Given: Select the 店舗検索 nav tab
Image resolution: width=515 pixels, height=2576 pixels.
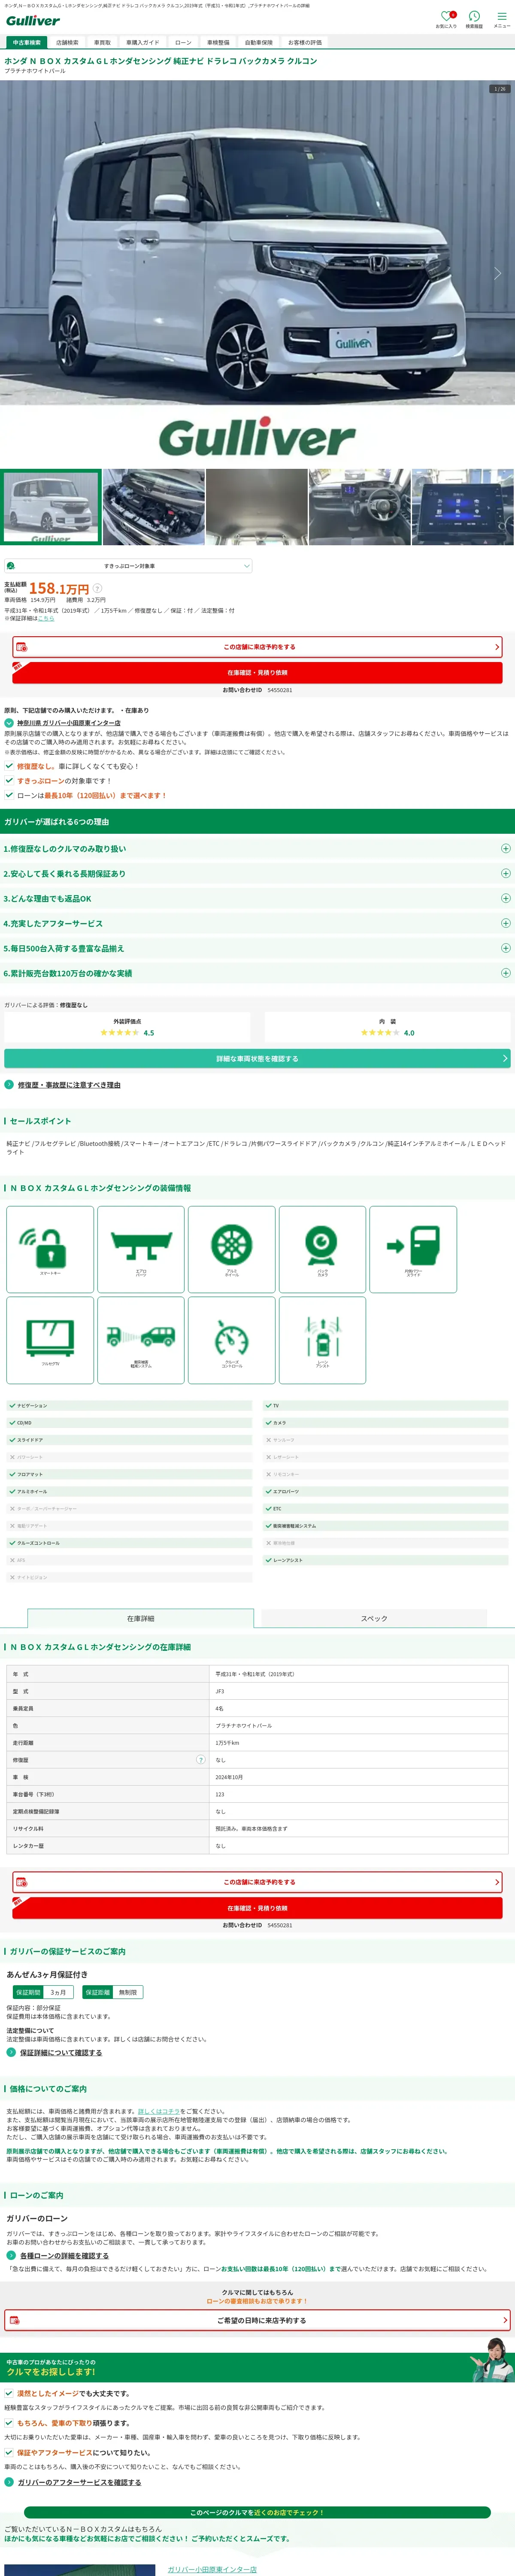Looking at the screenshot, I should tap(67, 43).
